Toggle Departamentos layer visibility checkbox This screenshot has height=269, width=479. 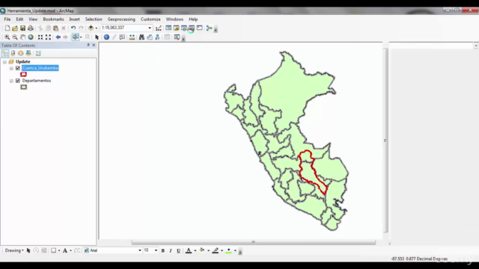coord(18,81)
